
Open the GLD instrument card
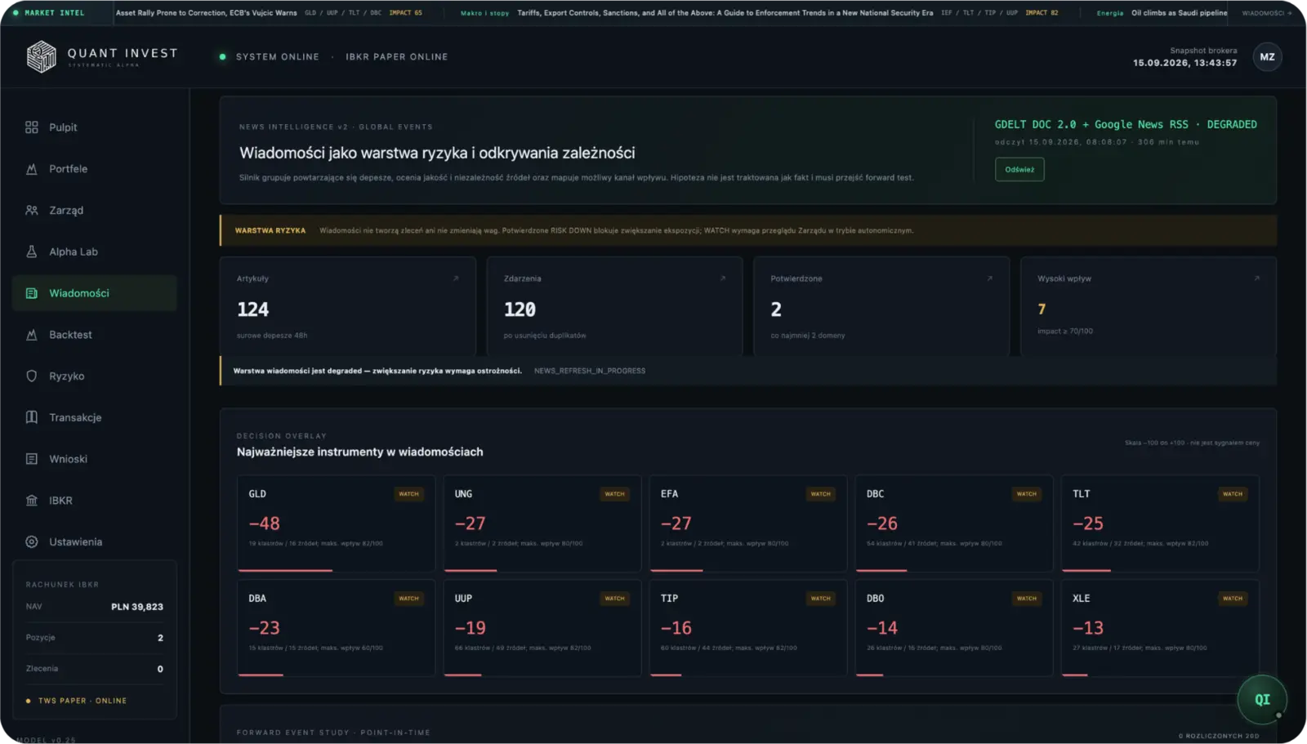(336, 523)
